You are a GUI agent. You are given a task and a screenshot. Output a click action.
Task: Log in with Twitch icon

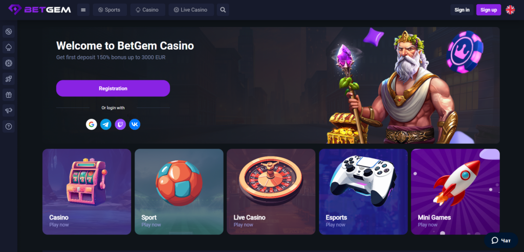coord(120,124)
